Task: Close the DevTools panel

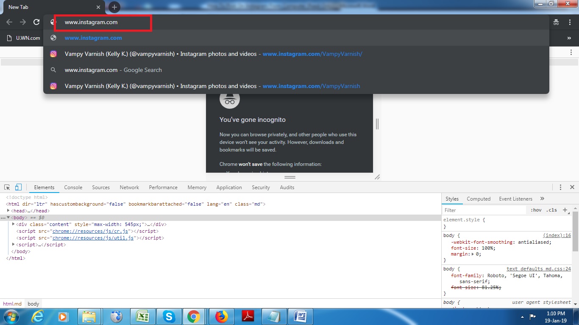Action: 572,187
